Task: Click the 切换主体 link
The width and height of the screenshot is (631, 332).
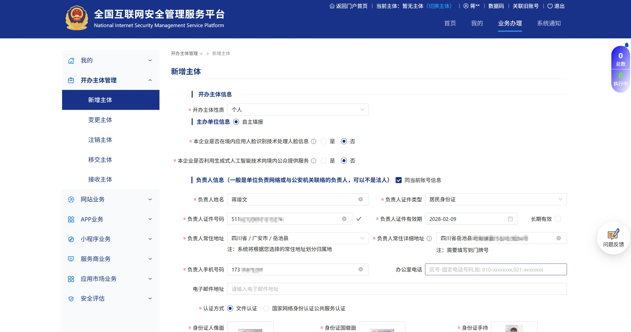Action: click(x=439, y=6)
